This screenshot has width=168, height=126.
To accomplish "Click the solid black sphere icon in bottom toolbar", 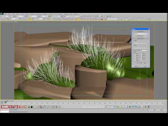I will point(31,107).
